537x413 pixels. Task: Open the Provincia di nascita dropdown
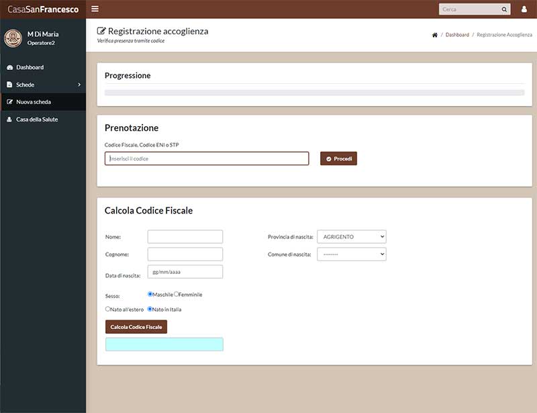point(352,236)
